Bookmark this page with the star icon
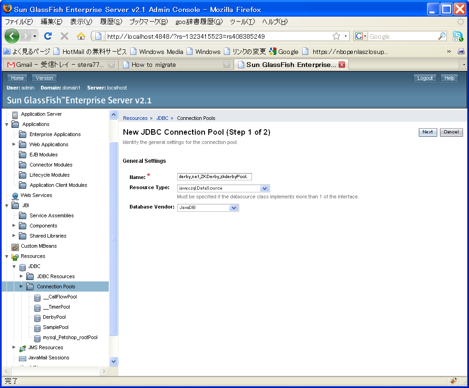Screen dimensions: 469x388 coord(336,36)
